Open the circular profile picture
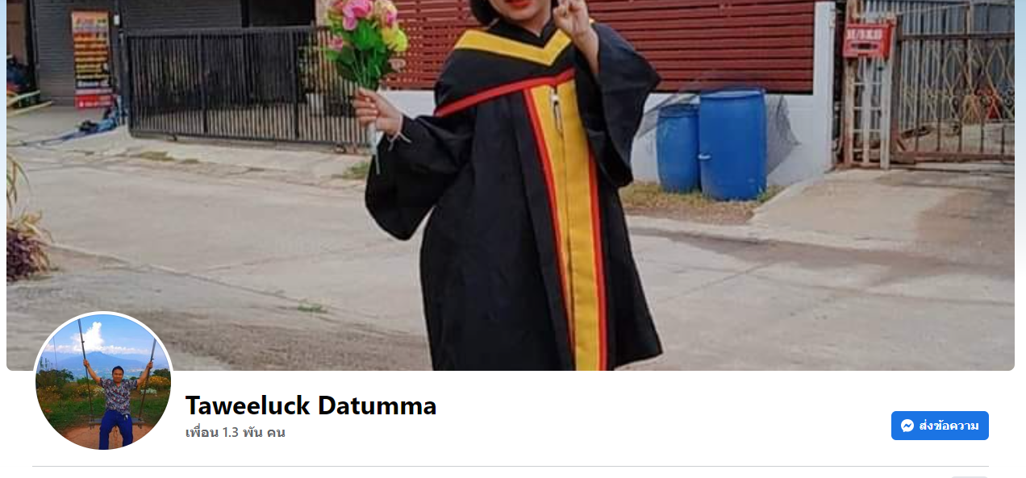The image size is (1026, 478). tap(103, 381)
